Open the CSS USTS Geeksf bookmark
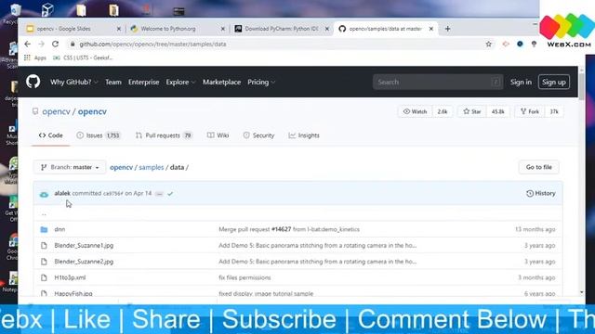Viewport: 595px width, 334px height. pyautogui.click(x=83, y=58)
